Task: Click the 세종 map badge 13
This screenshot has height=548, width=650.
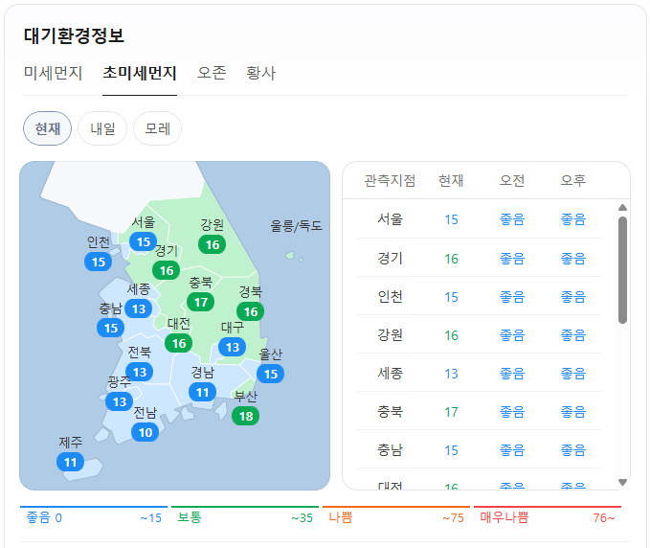Action: 139,308
